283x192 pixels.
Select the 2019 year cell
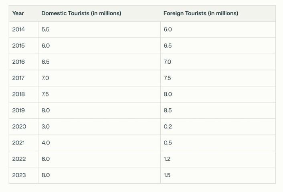pyautogui.click(x=18, y=110)
